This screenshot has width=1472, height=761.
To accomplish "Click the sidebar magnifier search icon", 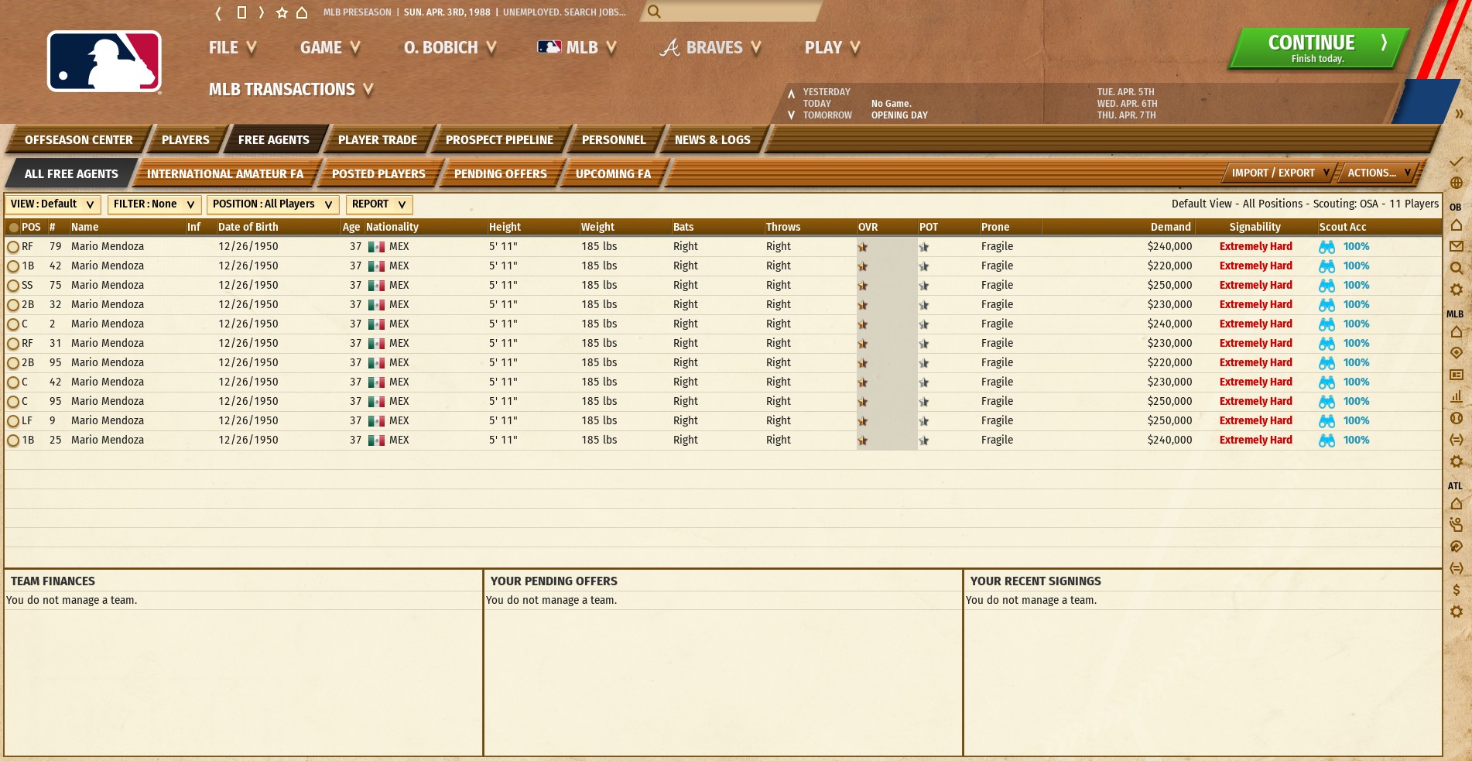I will (1456, 268).
